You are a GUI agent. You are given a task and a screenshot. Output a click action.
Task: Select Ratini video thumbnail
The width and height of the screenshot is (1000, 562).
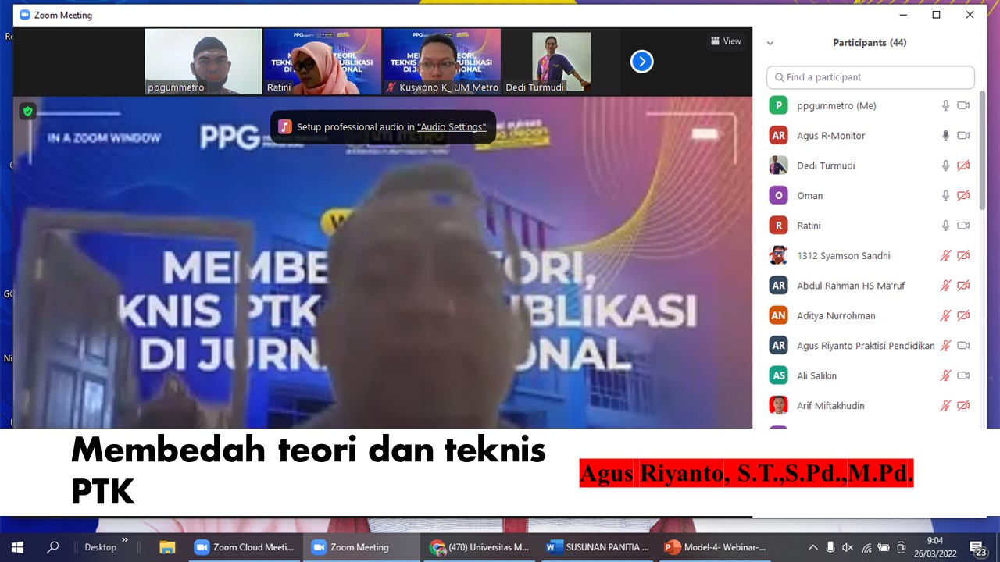pos(323,62)
